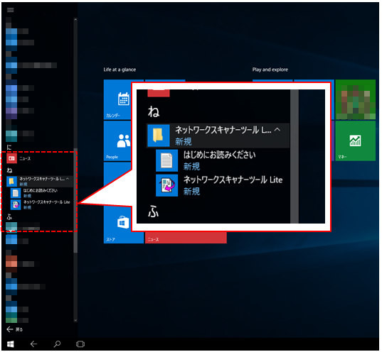Click the app list scrollbar up arrow
This screenshot has width=382, height=352.
[x=75, y=20]
